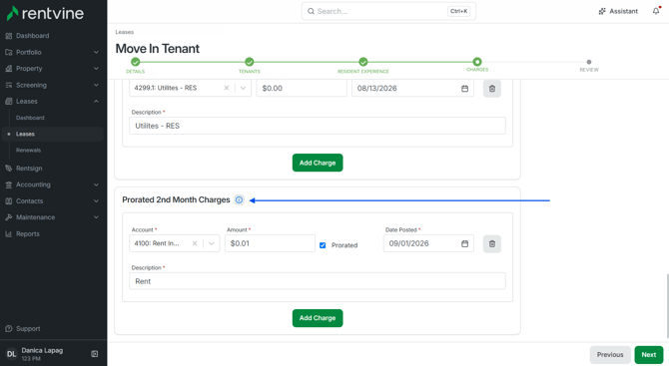Viewport: 669px width, 366px height.
Task: Open the Utilites - RES account dropdown
Action: click(x=243, y=88)
